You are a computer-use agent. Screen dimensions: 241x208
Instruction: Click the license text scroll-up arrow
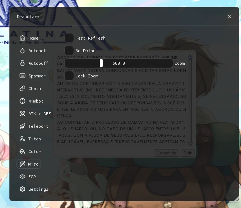click(190, 57)
